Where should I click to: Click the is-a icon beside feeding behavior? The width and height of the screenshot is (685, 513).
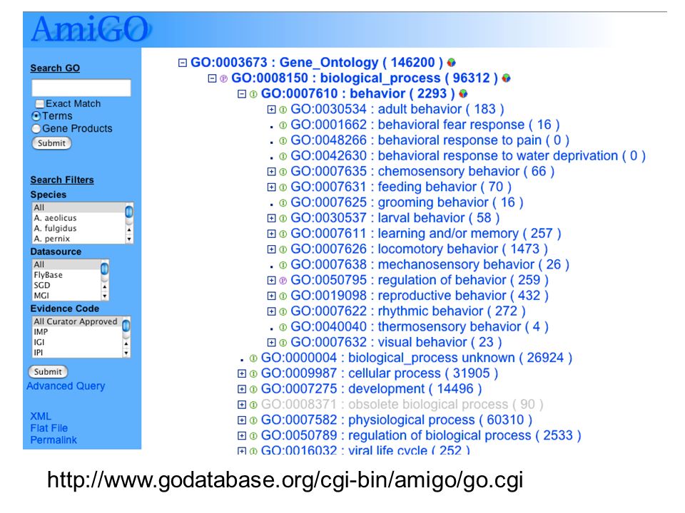283,187
